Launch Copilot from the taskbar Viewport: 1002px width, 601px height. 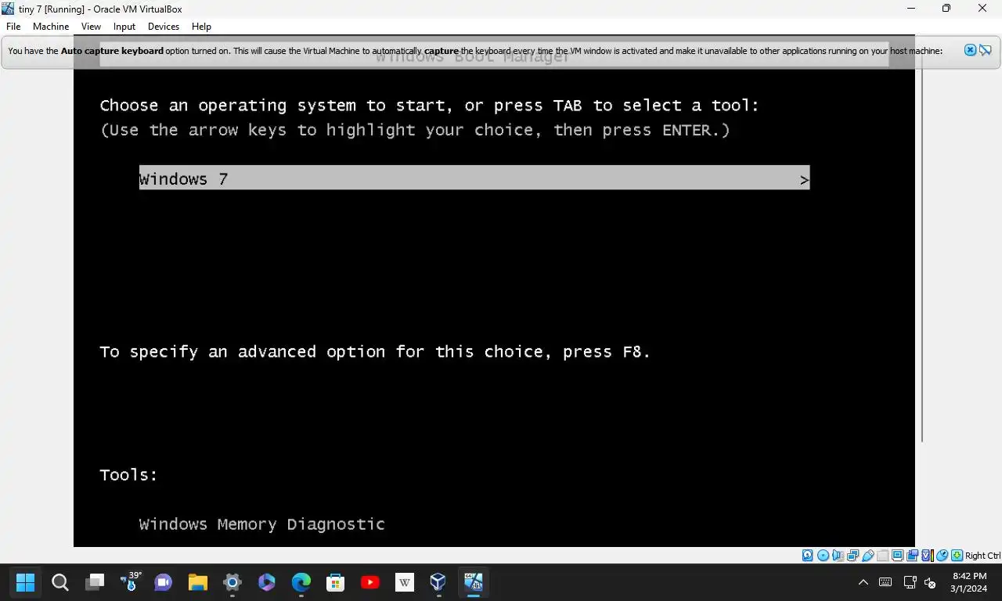267,582
